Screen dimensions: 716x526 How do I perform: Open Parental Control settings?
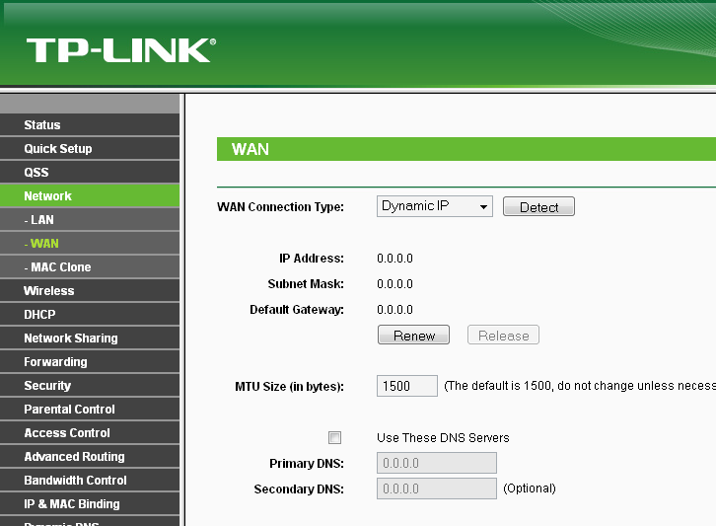[x=90, y=410]
